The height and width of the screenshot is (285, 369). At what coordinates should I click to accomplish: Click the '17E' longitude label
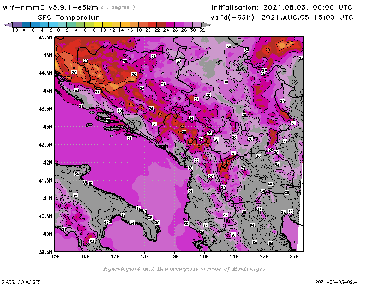coord(115,256)
